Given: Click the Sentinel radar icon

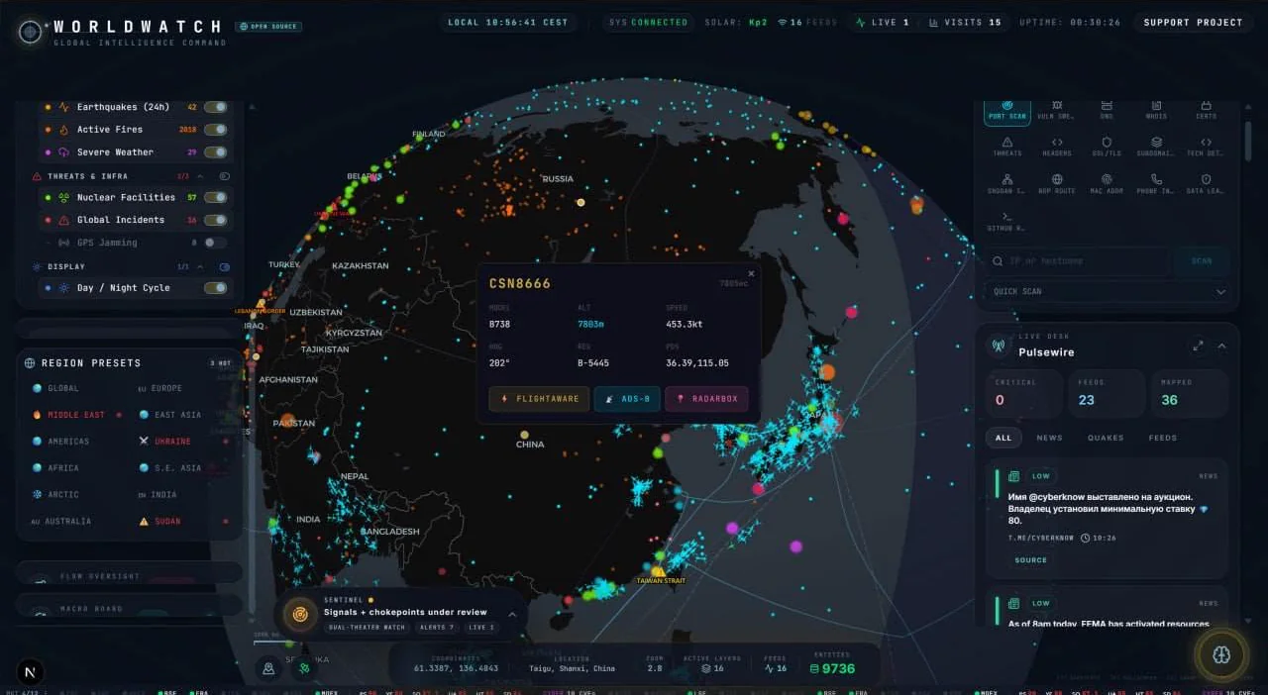Looking at the screenshot, I should (x=300, y=615).
